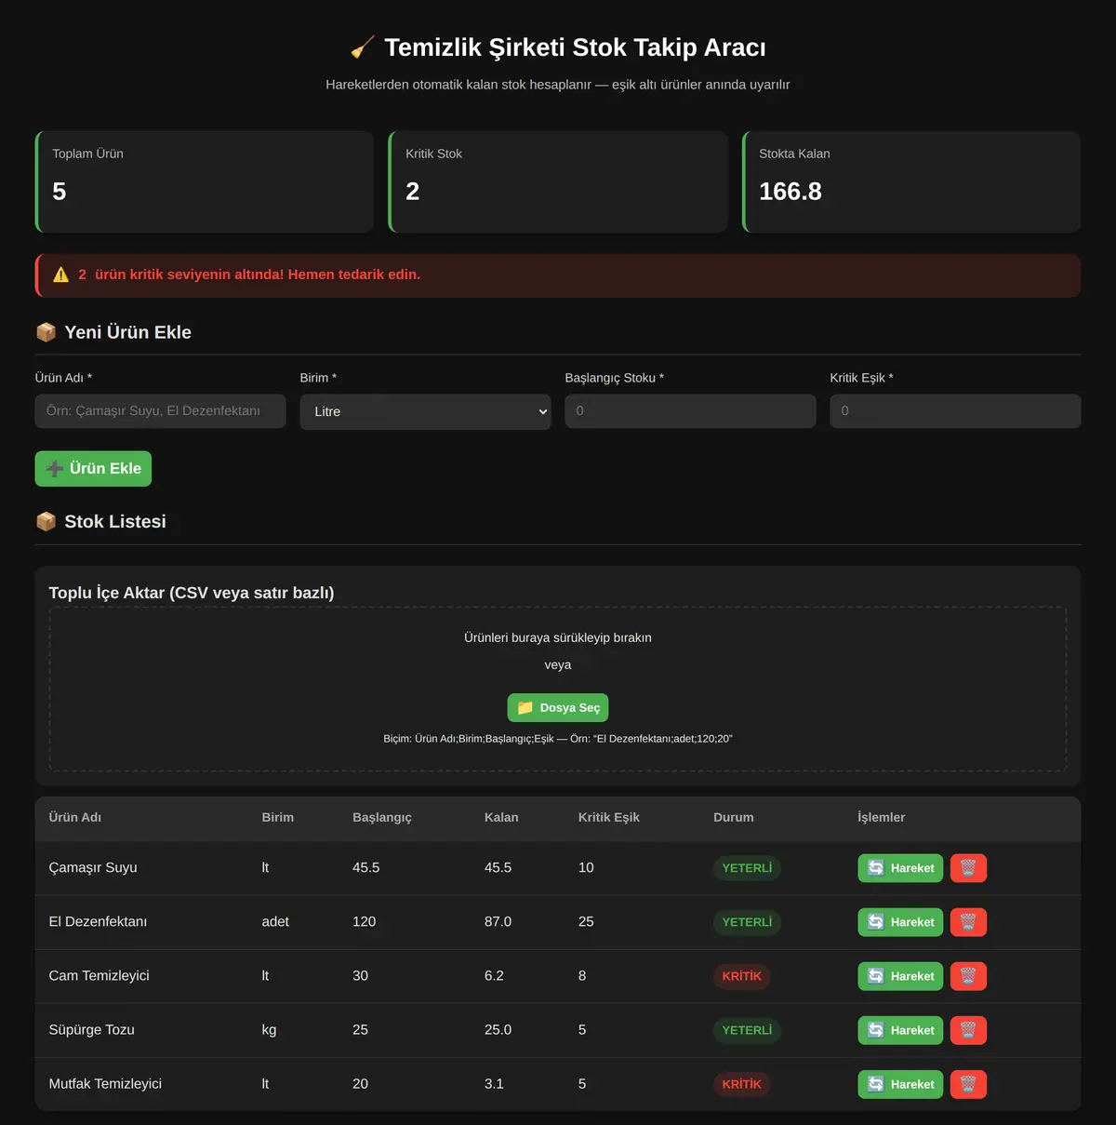The image size is (1116, 1125).
Task: Click the KRİTİK badge for Cam Temizleyici
Action: tap(742, 976)
